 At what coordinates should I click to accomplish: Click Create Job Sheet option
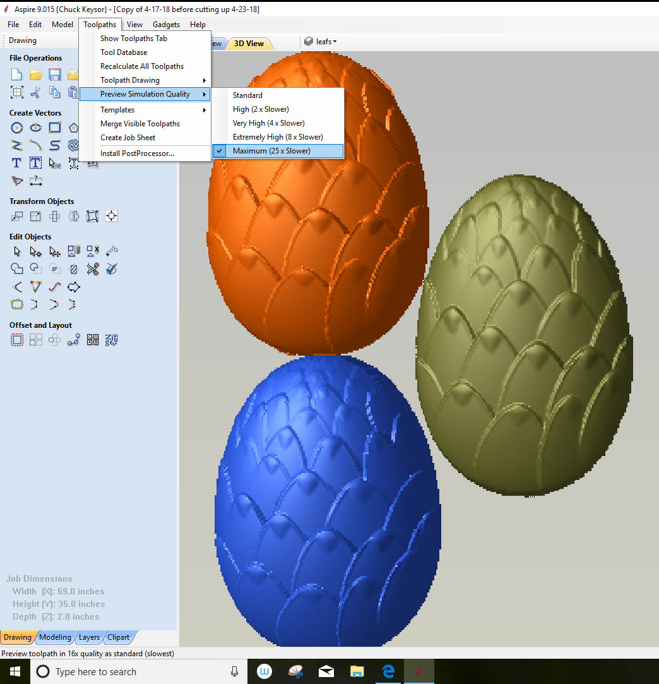click(x=128, y=138)
